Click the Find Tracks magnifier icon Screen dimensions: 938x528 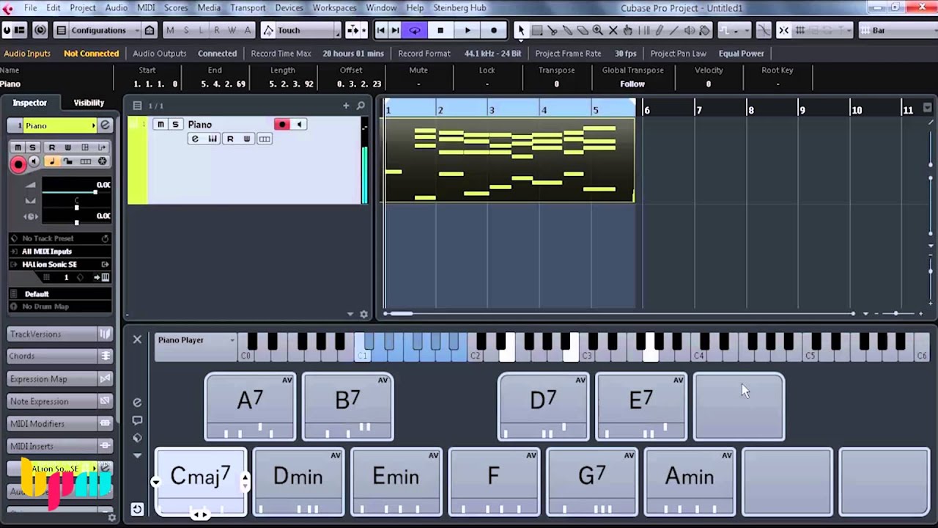click(x=361, y=106)
